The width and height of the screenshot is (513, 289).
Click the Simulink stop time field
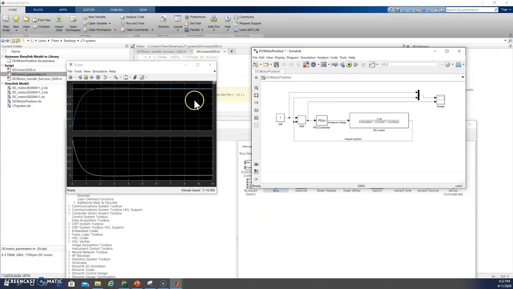tap(409, 65)
